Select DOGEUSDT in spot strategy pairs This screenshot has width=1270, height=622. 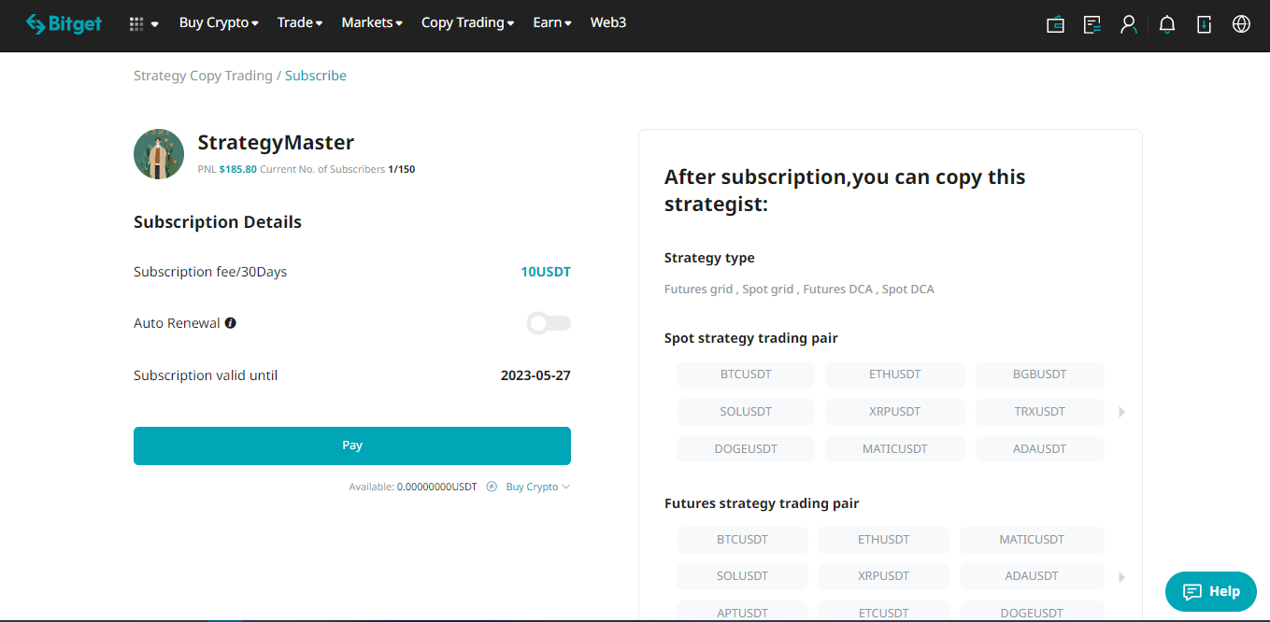point(746,449)
